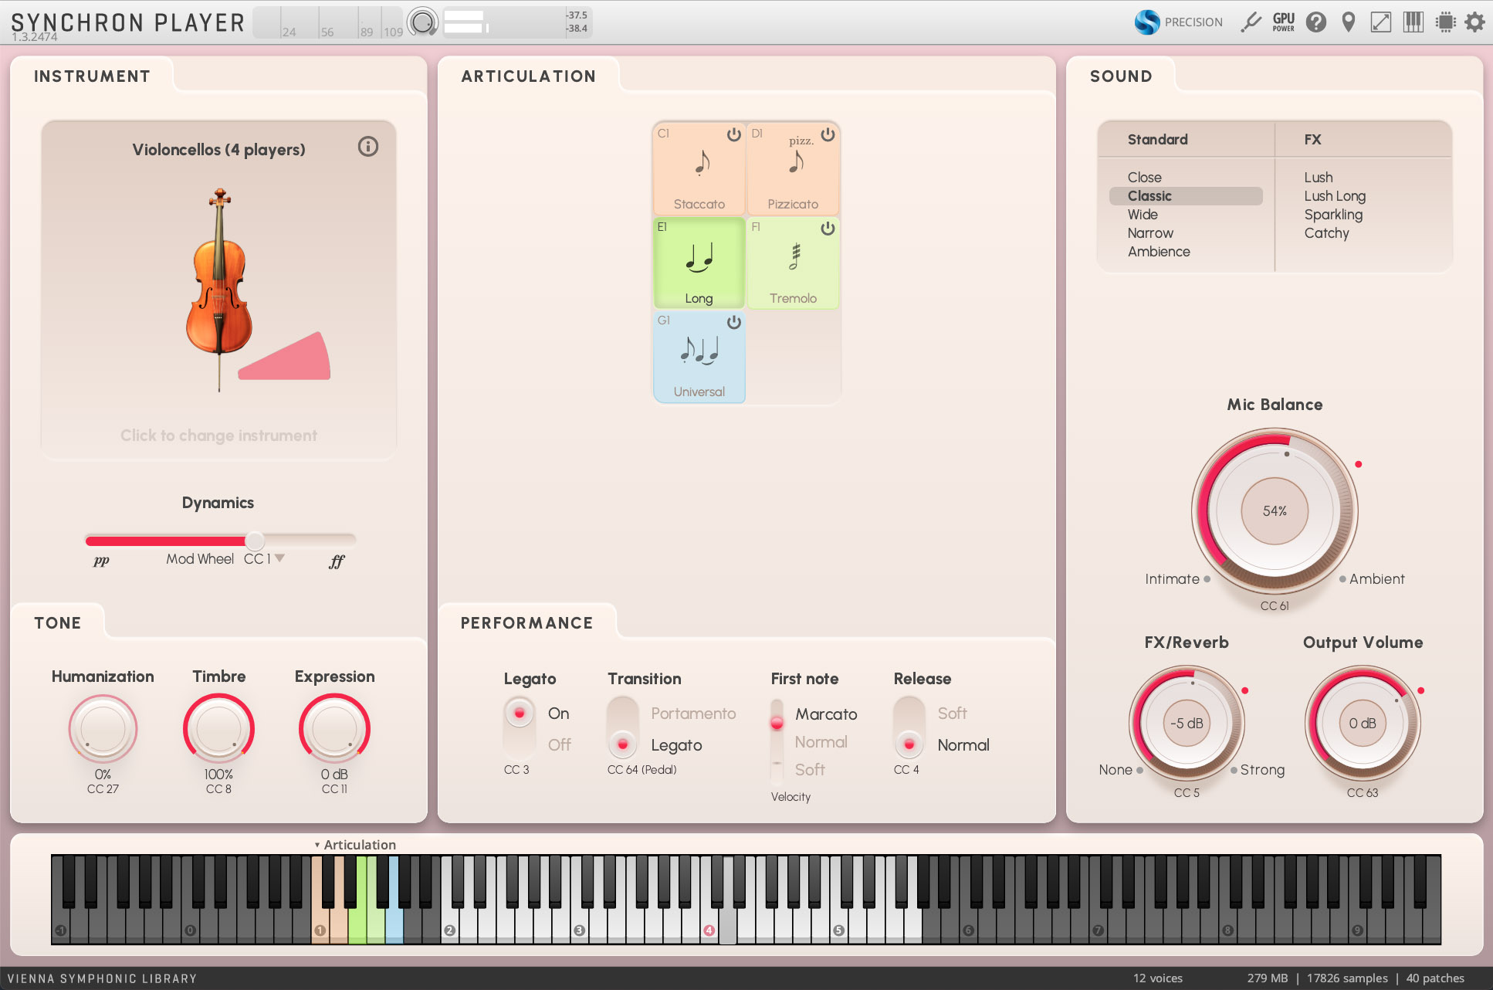Select the Universal articulation tile

pyautogui.click(x=699, y=357)
